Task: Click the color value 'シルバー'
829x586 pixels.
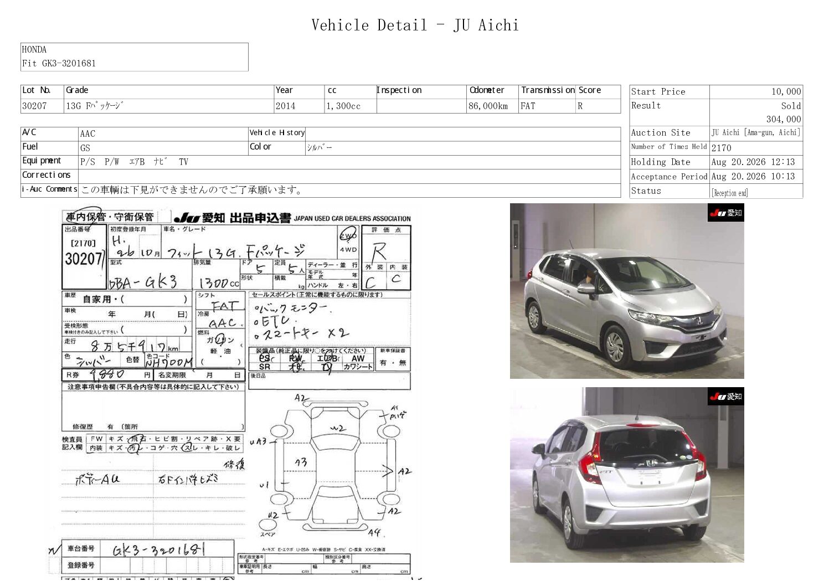Action: (320, 148)
